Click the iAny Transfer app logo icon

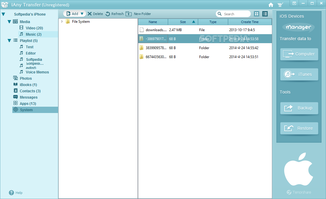pos(5,4)
